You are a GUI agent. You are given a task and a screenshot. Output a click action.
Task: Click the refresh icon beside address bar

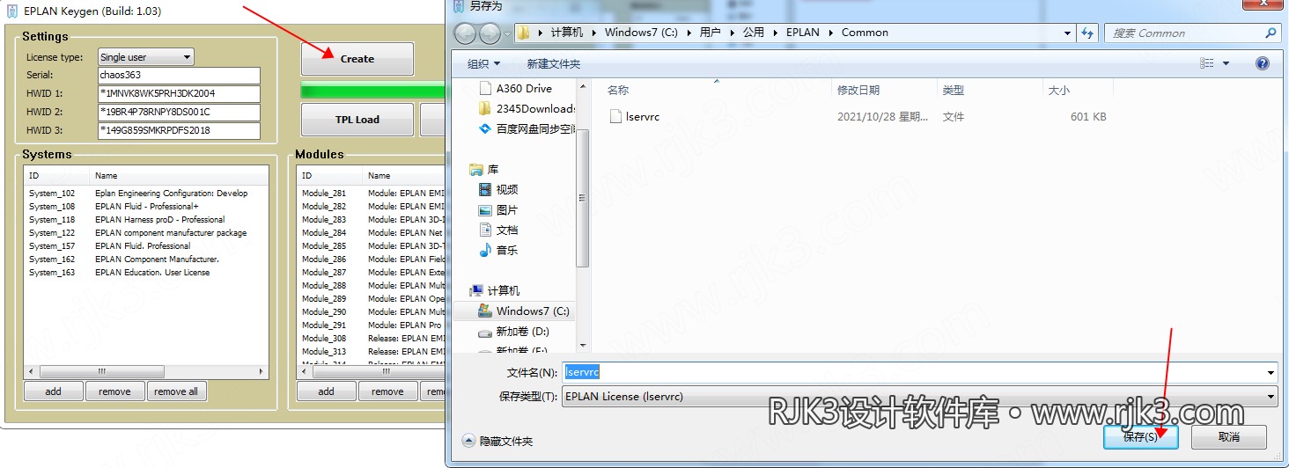[1087, 33]
